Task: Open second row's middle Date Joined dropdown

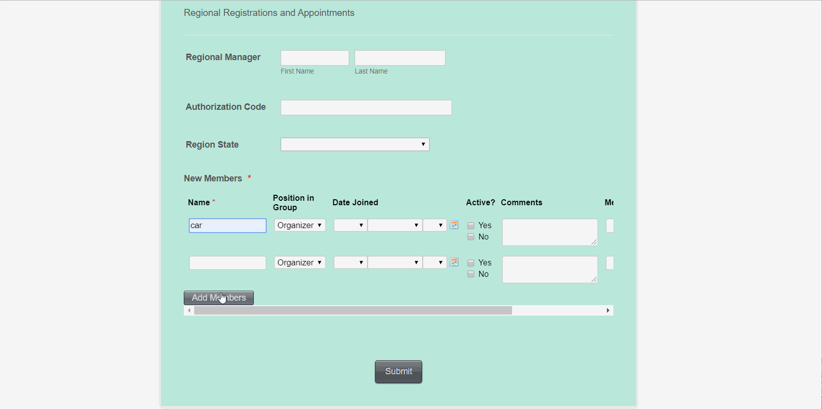Action: (x=395, y=263)
